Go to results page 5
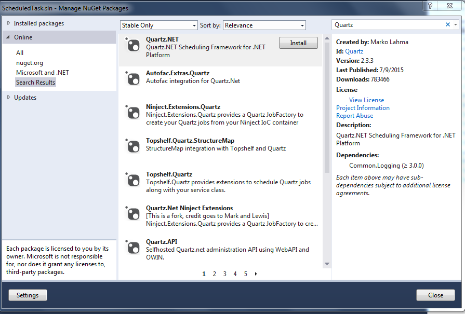 pos(246,274)
